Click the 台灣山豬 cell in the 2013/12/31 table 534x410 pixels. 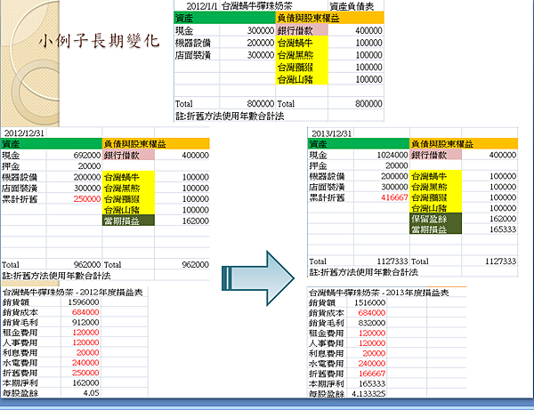pyautogui.click(x=435, y=208)
